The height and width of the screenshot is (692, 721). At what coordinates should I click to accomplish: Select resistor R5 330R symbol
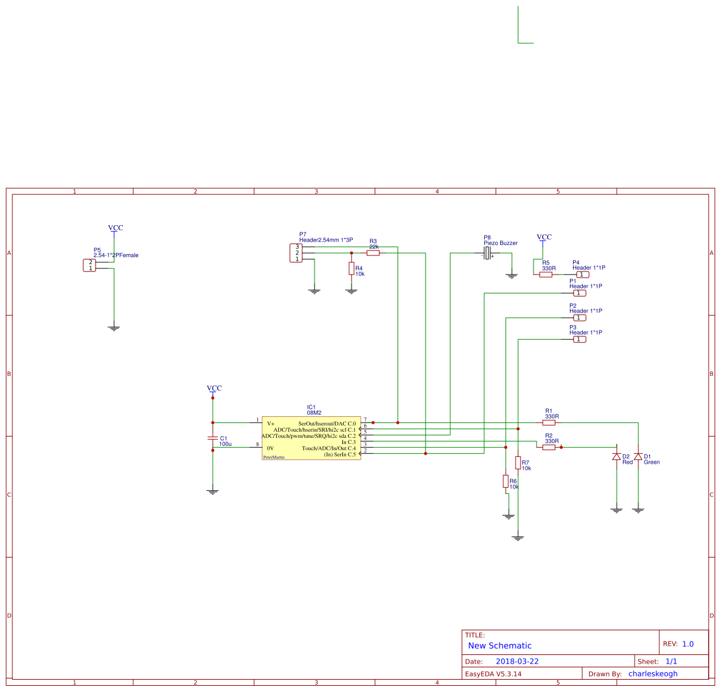(546, 274)
